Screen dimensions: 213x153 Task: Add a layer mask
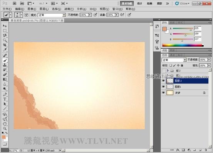tap(183, 150)
